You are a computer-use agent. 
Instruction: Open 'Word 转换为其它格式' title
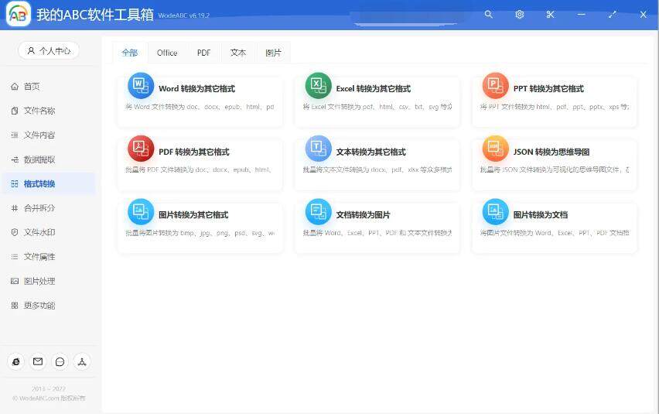(196, 89)
